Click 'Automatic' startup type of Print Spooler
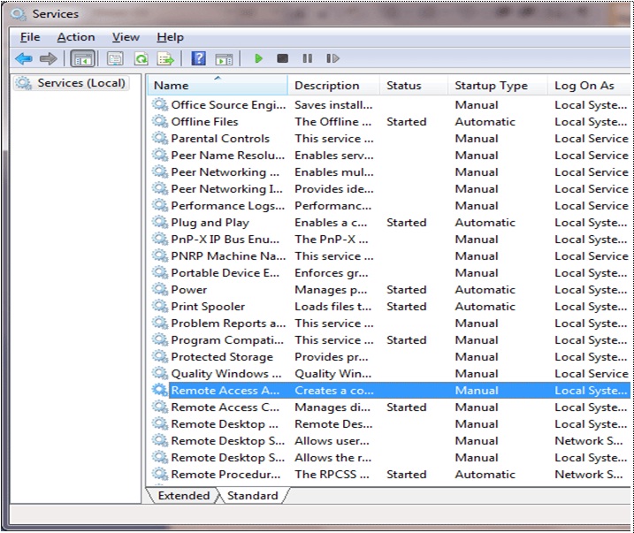This screenshot has width=634, height=533. click(x=485, y=307)
